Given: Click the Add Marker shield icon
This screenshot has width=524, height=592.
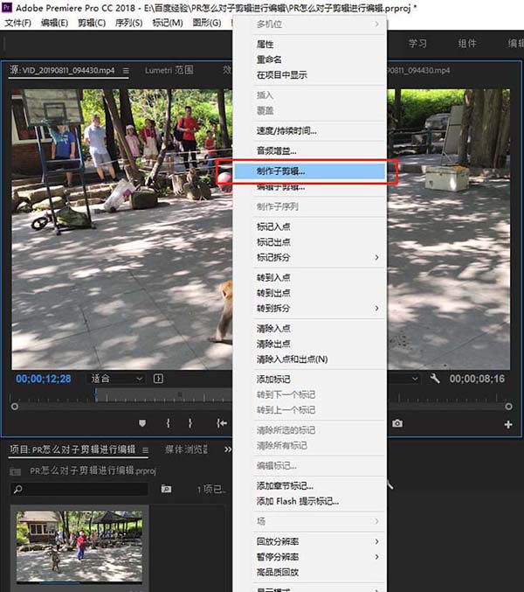Looking at the screenshot, I should point(142,423).
